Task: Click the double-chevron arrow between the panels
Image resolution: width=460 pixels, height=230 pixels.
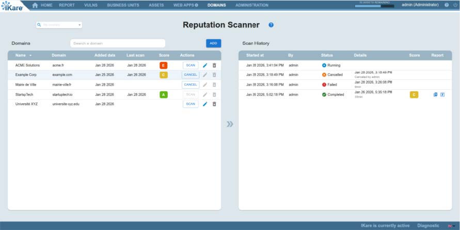Action: (230, 124)
